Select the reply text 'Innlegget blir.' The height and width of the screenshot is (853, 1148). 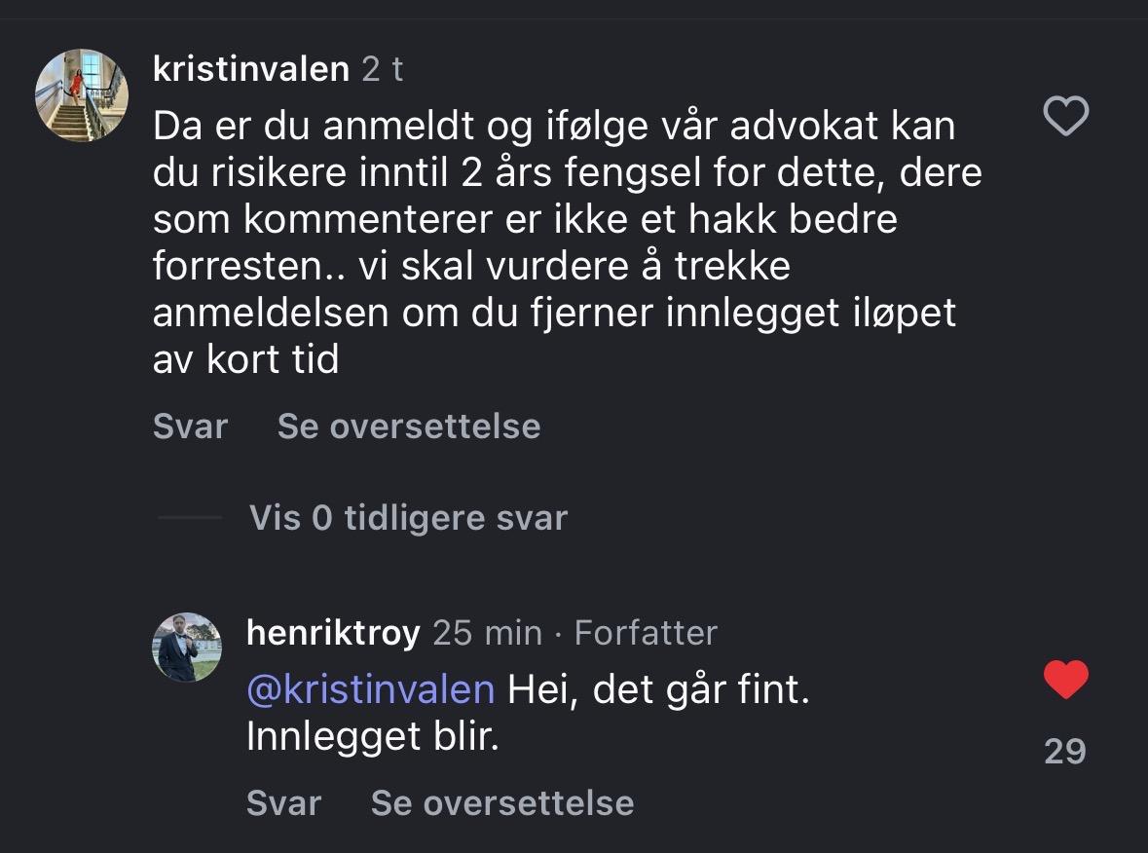coord(372,737)
